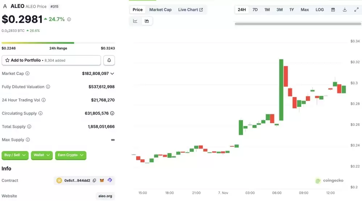Copy the contract address
The width and height of the screenshot is (362, 201).
pos(94,180)
